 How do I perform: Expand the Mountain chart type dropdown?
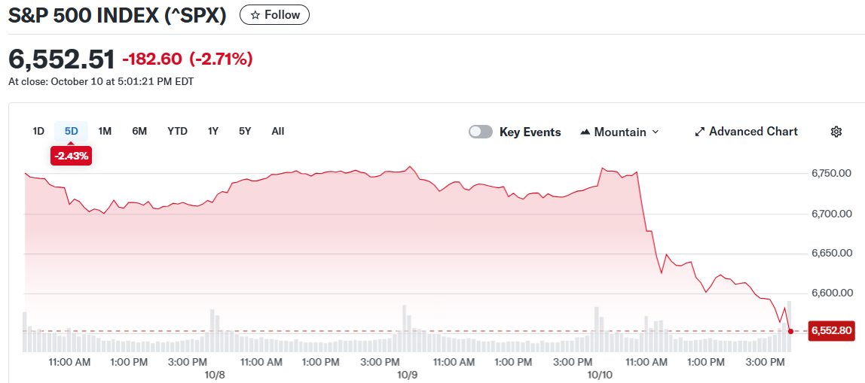coord(655,132)
